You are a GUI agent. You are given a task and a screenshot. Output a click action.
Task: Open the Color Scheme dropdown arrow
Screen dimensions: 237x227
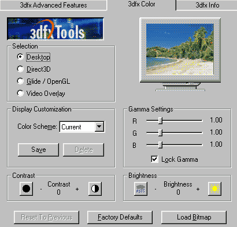[x=99, y=126]
